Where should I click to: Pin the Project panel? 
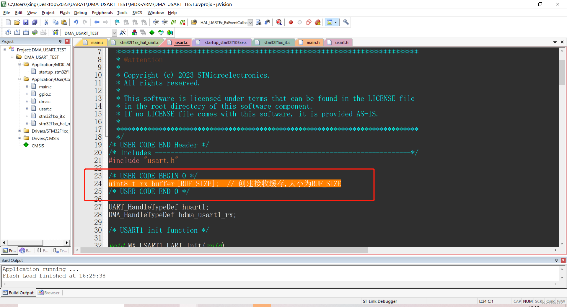pos(61,41)
